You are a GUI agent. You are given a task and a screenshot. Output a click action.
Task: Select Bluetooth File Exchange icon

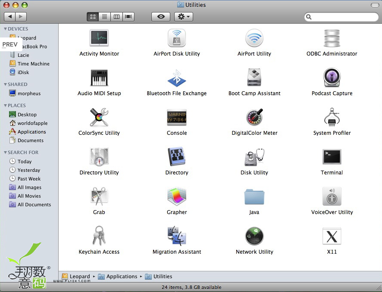(177, 78)
